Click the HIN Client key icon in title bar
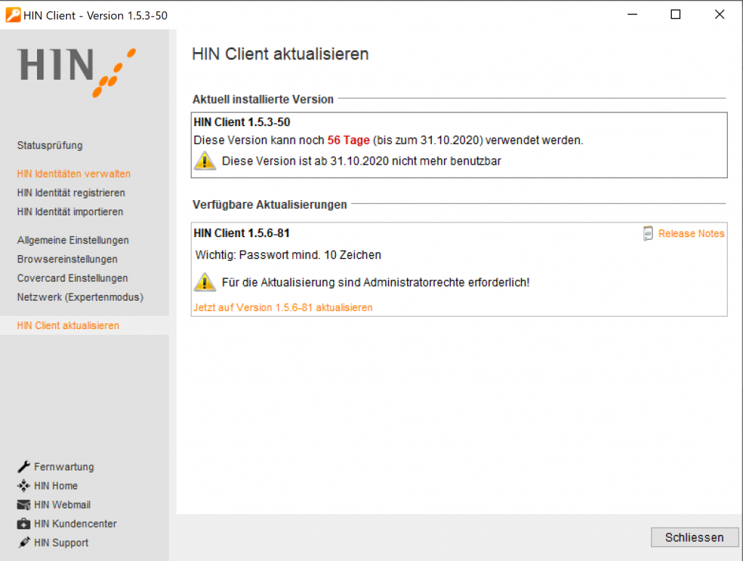The width and height of the screenshot is (743, 561). [x=13, y=15]
